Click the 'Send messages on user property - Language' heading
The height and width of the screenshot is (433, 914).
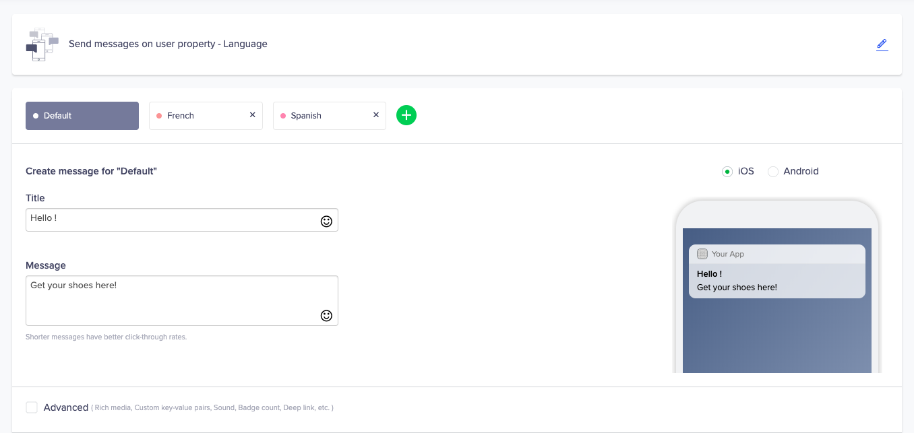pos(168,44)
